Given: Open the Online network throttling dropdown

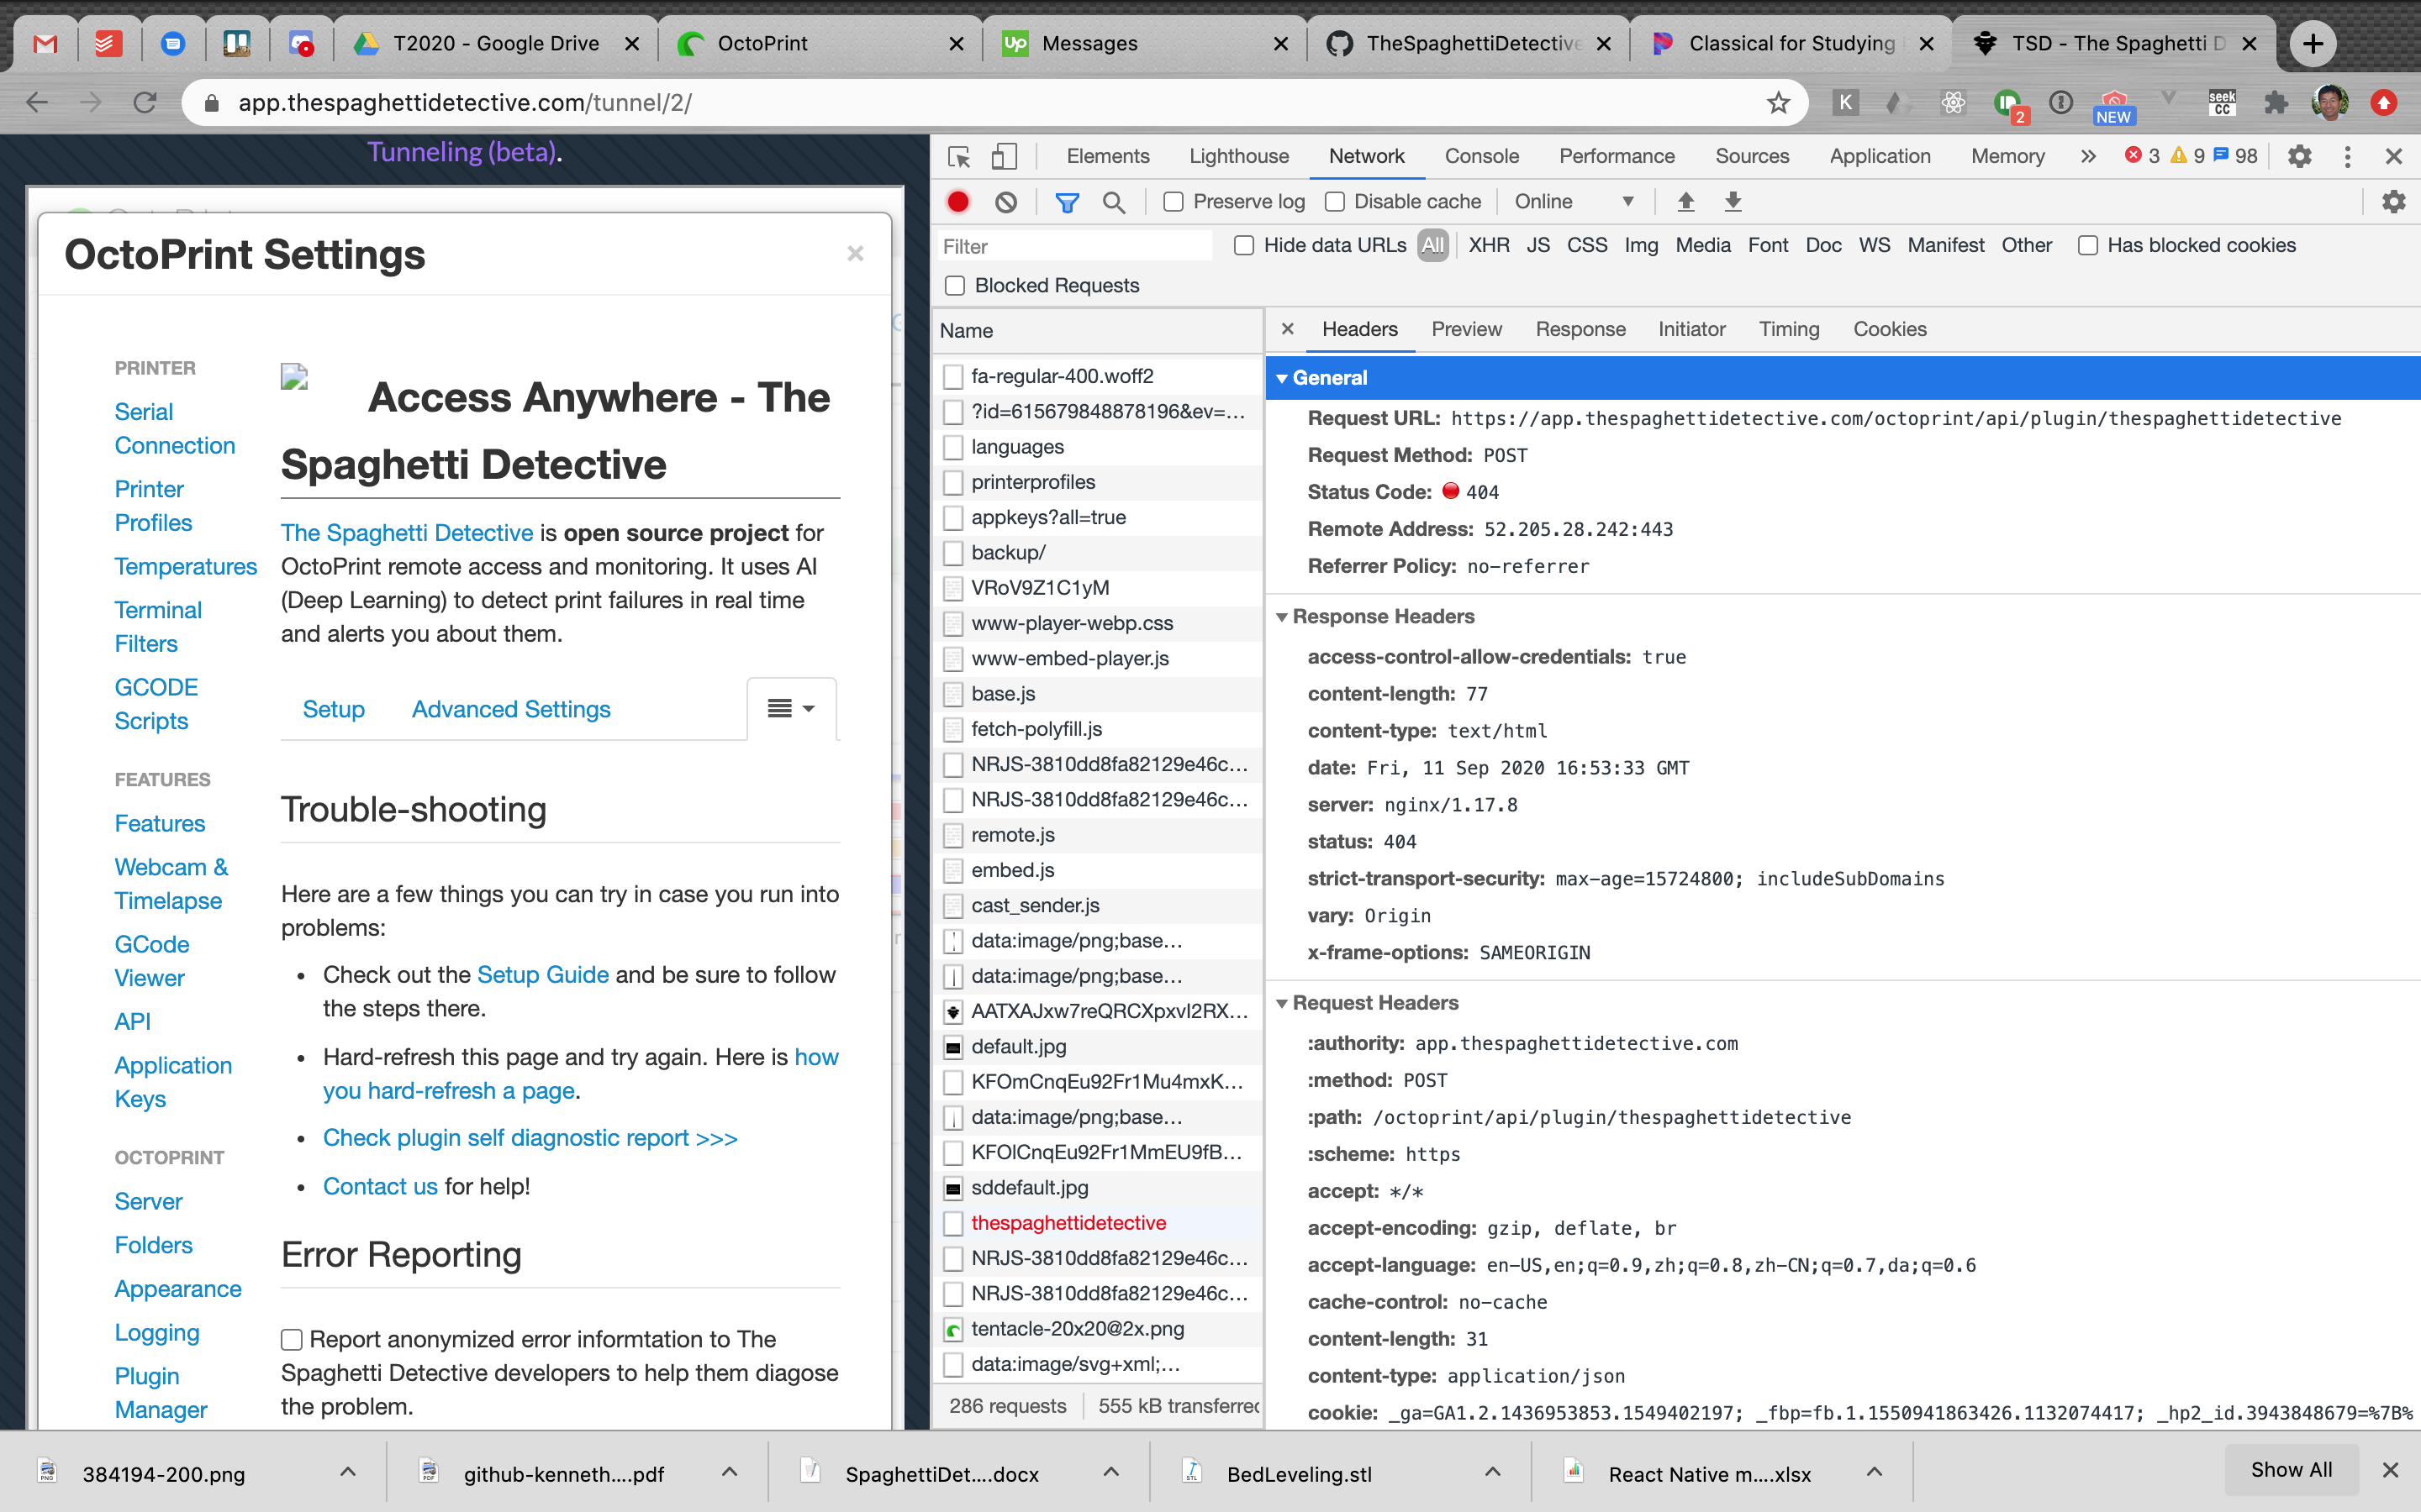Looking at the screenshot, I should coord(1574,202).
